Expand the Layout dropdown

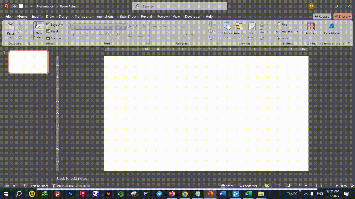(55, 25)
